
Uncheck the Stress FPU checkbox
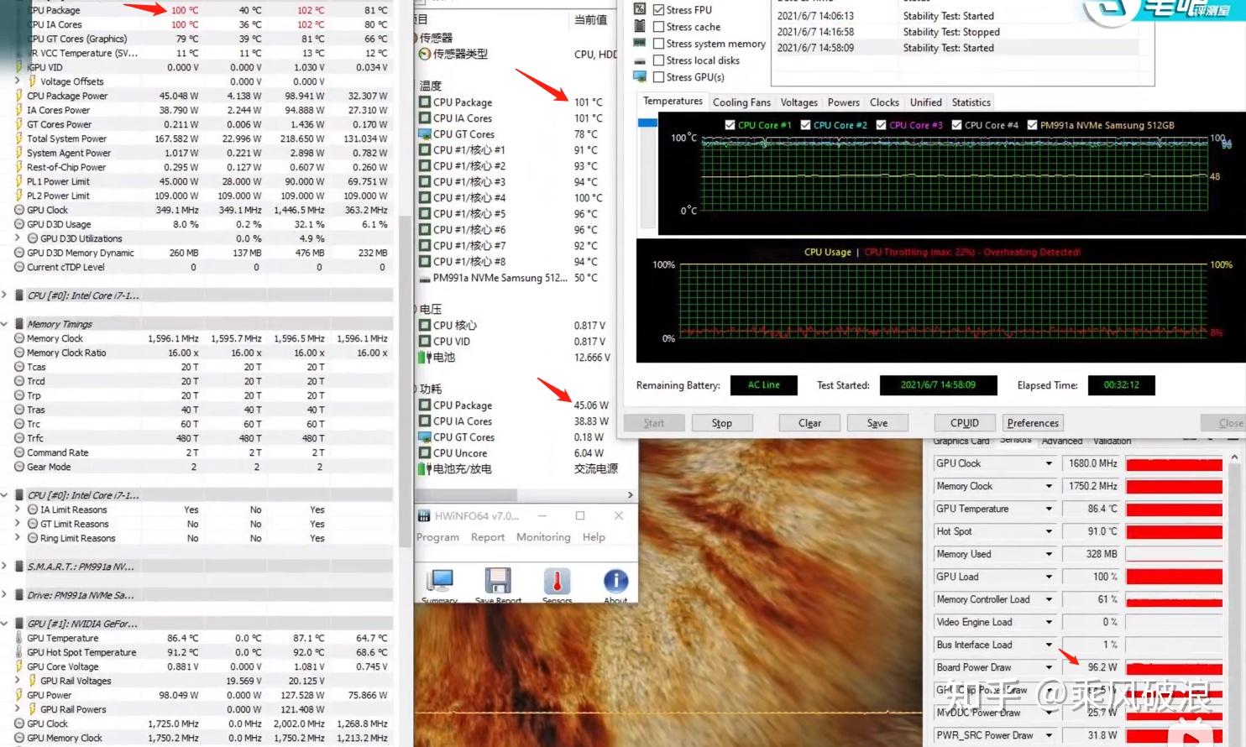click(x=659, y=9)
